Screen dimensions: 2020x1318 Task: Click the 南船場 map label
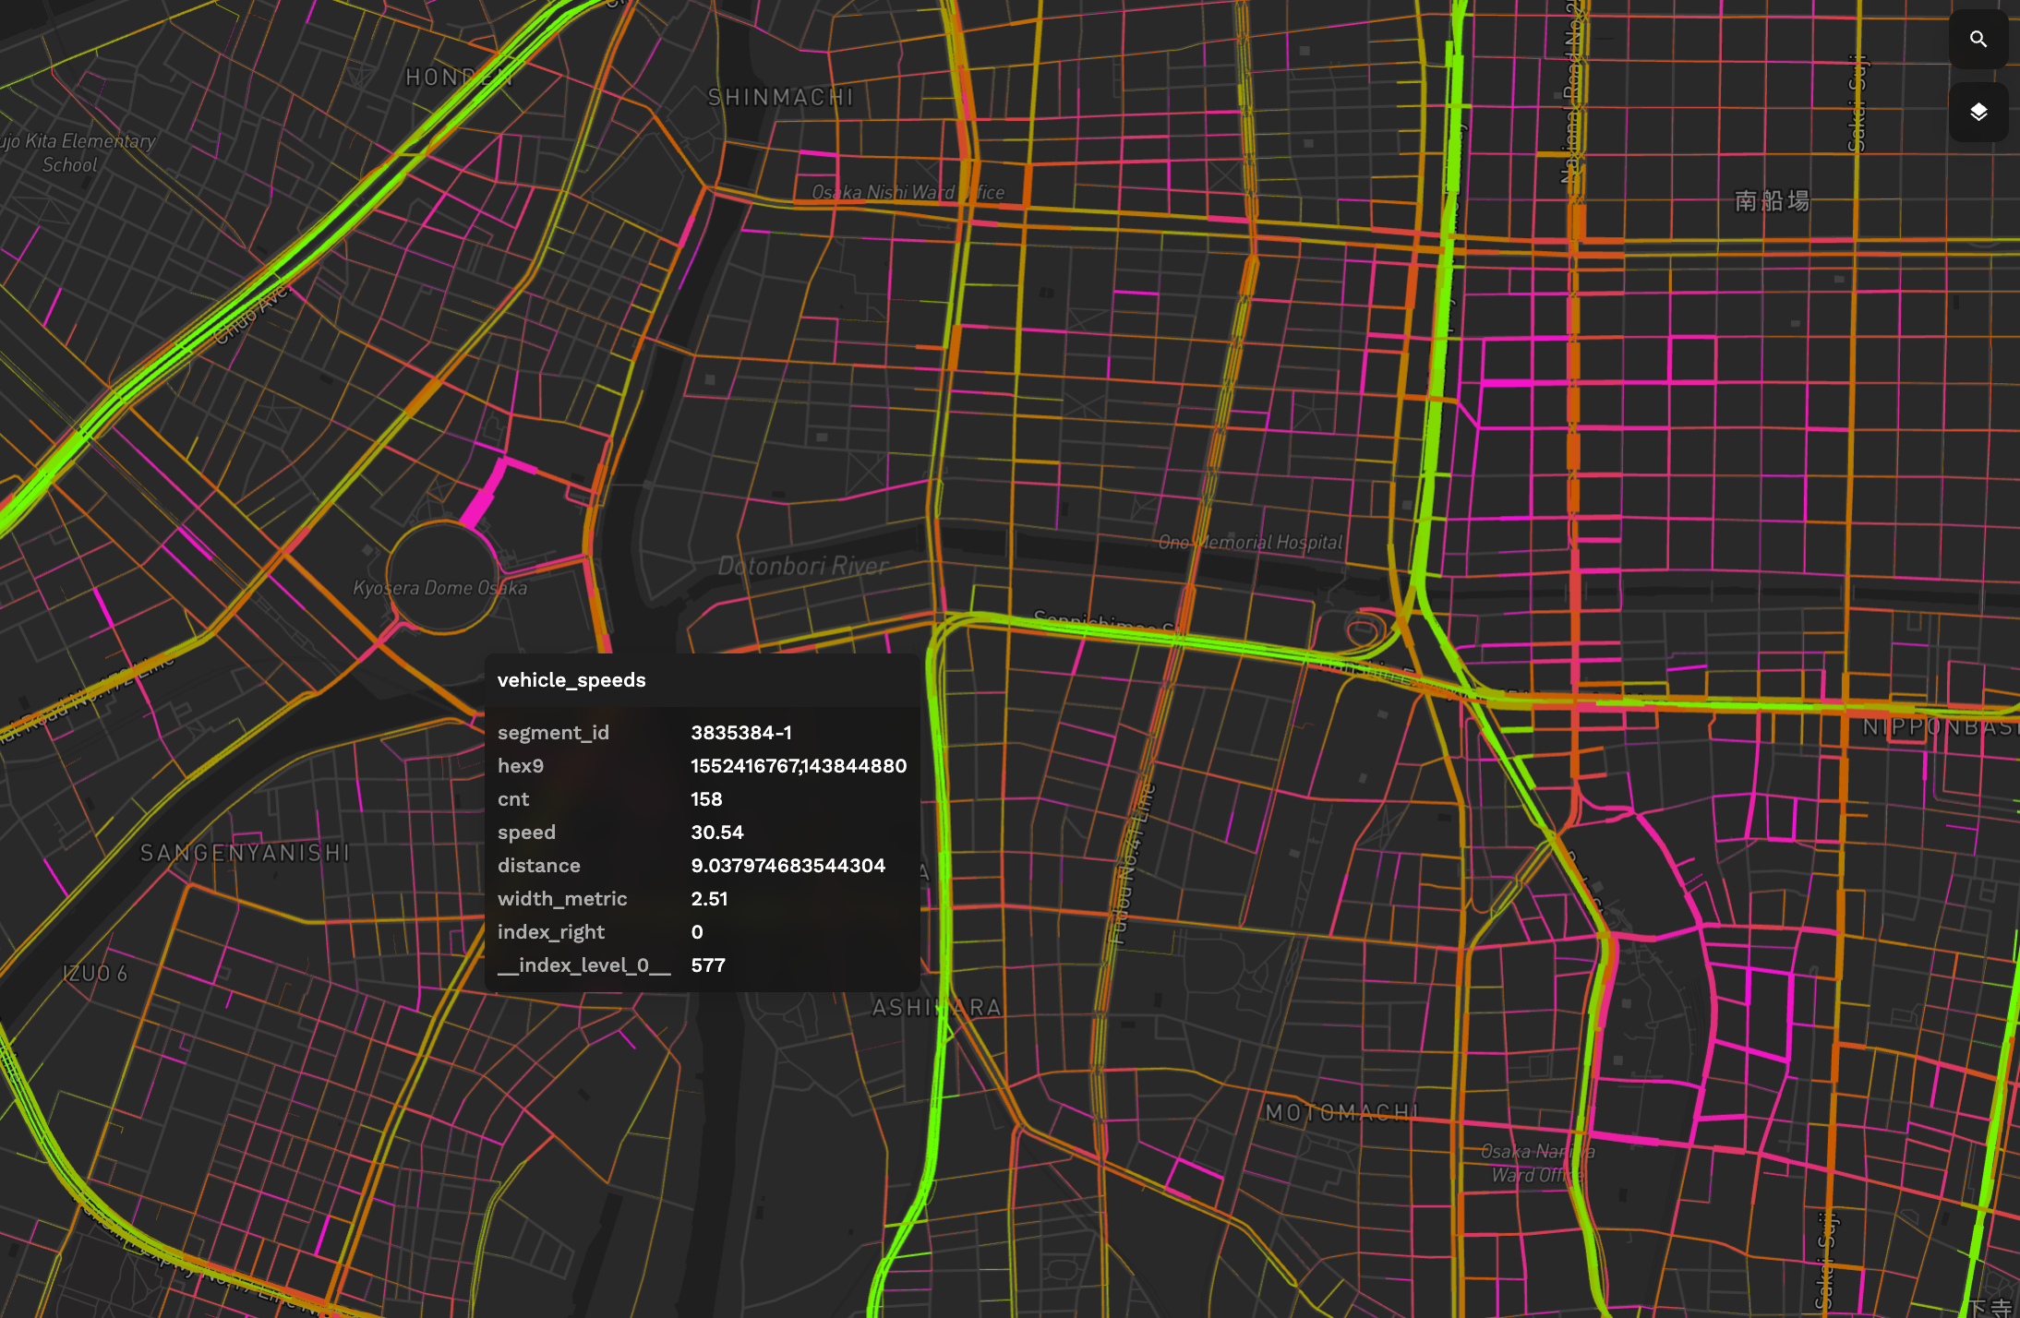tap(1772, 201)
